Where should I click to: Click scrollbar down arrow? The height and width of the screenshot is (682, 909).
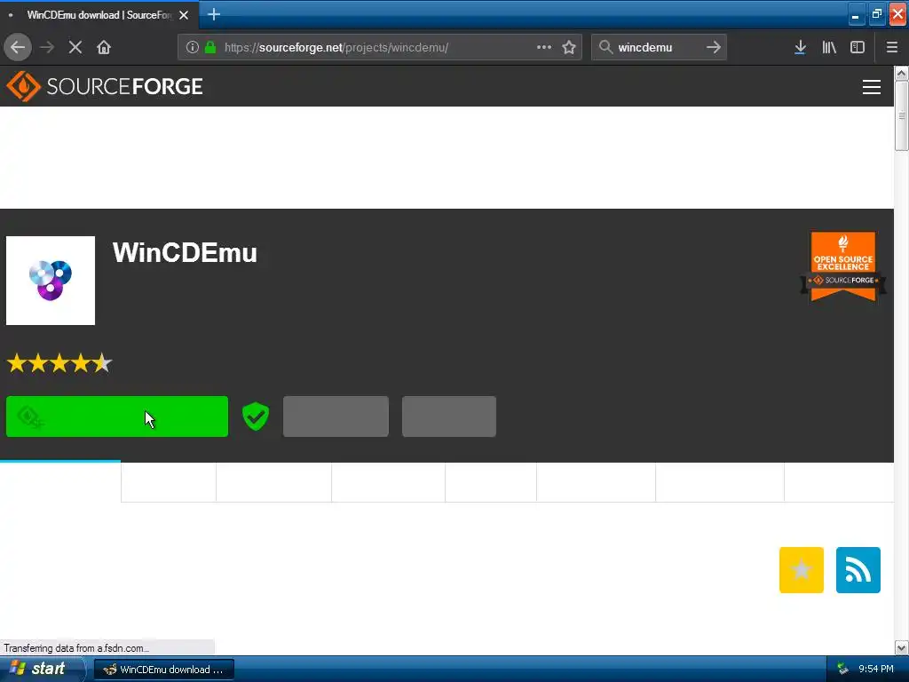[x=901, y=647]
